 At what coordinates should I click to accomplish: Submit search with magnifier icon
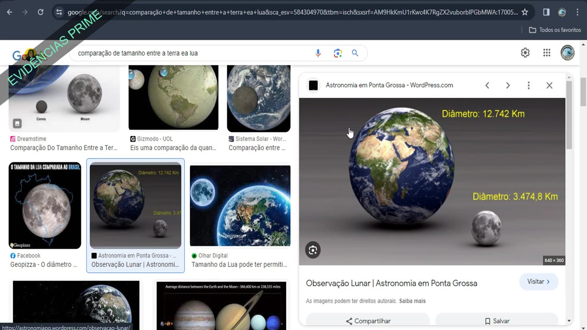(x=355, y=53)
